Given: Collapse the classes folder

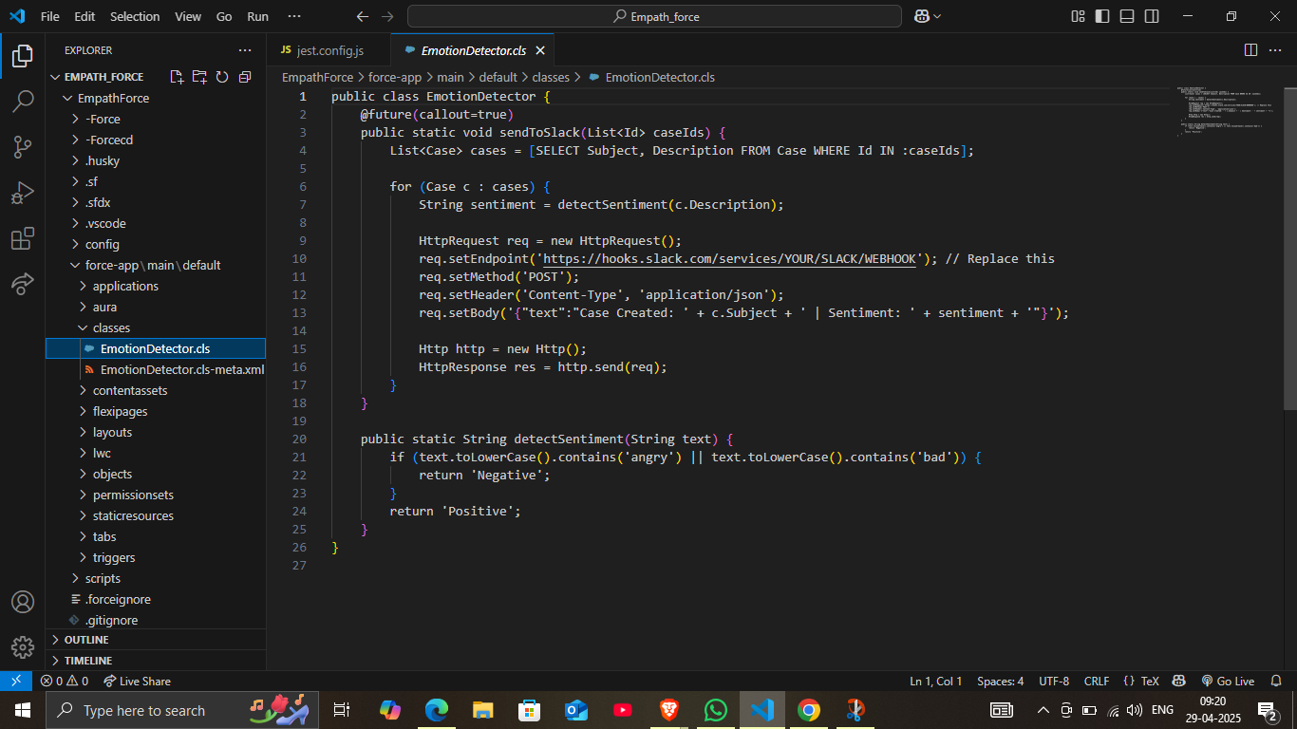Looking at the screenshot, I should point(112,327).
